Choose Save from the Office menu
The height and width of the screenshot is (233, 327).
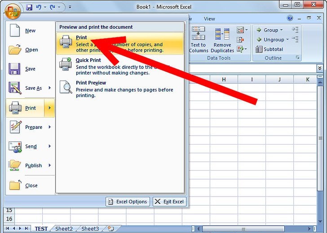(x=31, y=69)
